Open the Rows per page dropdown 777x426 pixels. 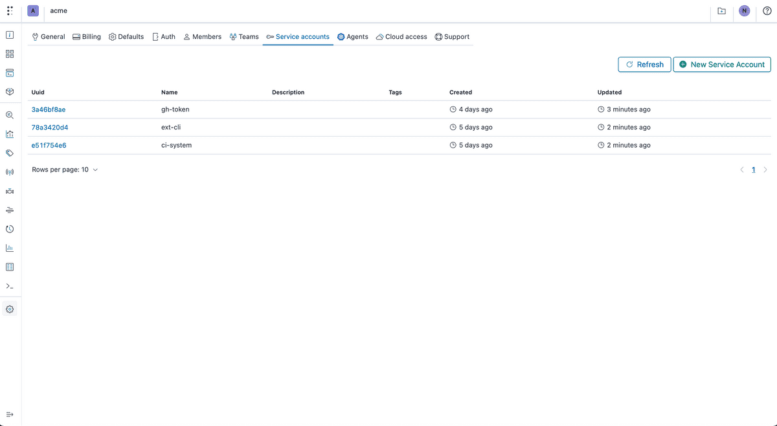65,170
